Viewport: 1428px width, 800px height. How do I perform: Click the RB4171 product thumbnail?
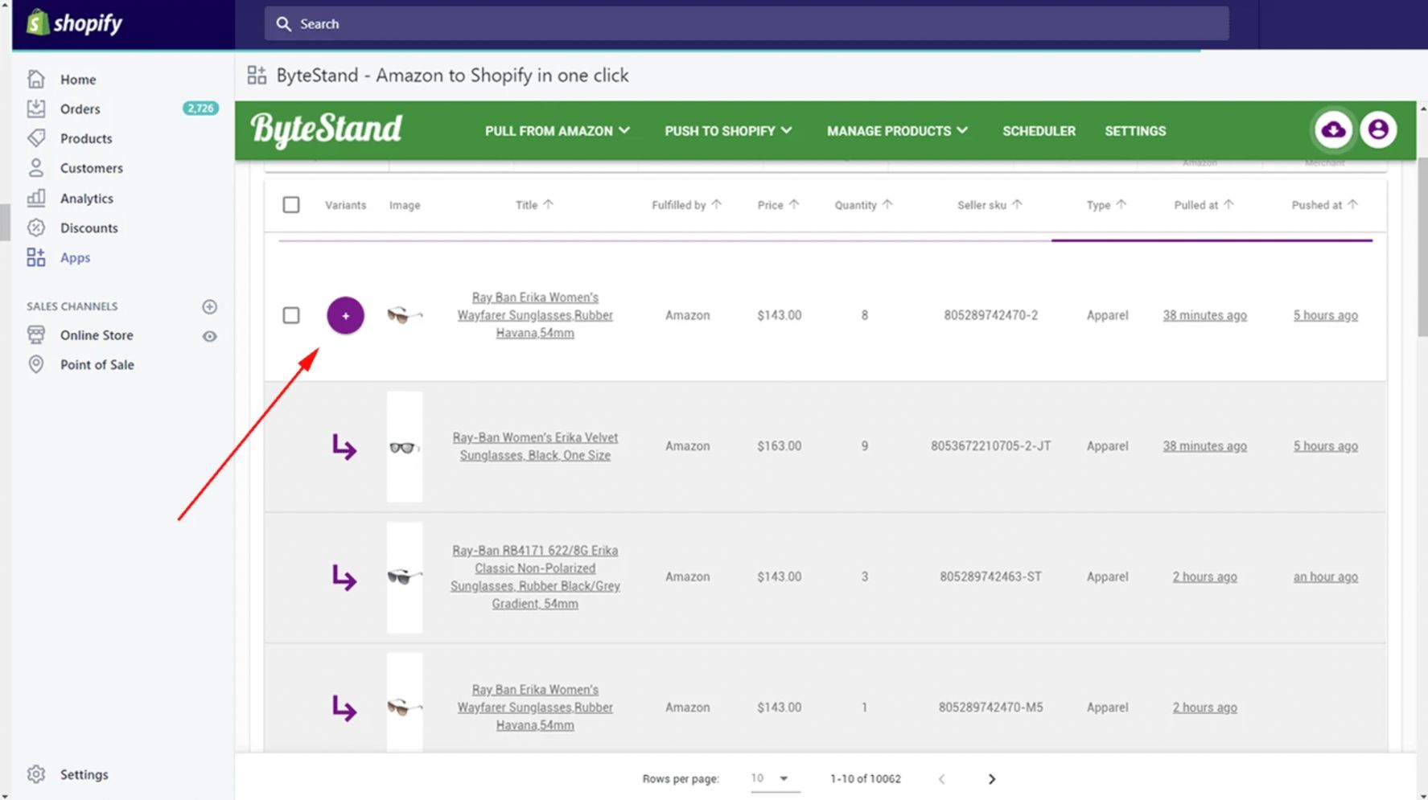click(405, 577)
